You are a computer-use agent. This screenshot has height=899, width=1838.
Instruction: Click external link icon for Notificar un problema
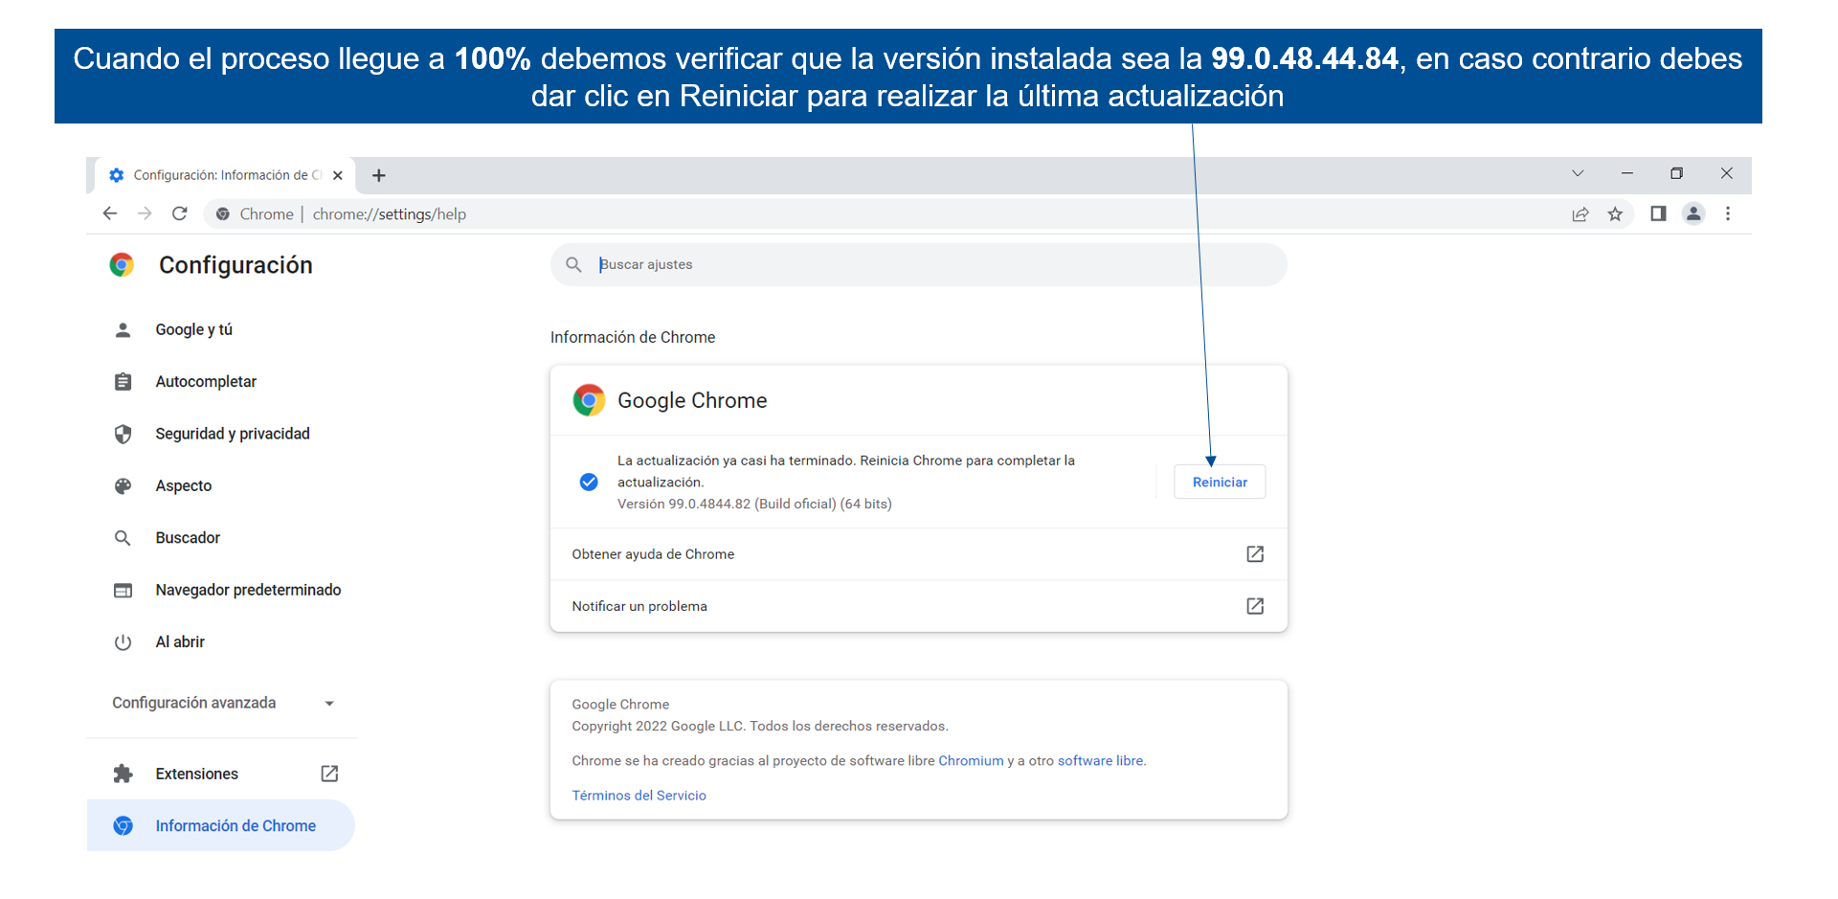[x=1255, y=606]
